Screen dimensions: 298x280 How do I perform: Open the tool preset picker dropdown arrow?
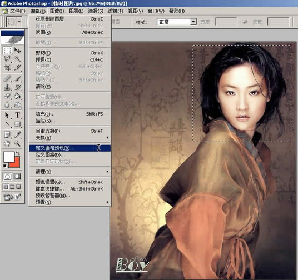tap(19, 22)
